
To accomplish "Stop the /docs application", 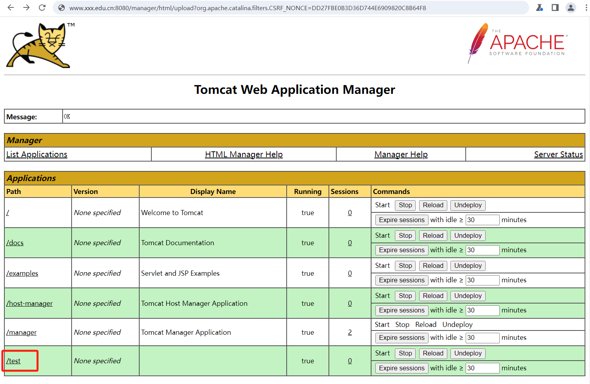I will [405, 235].
